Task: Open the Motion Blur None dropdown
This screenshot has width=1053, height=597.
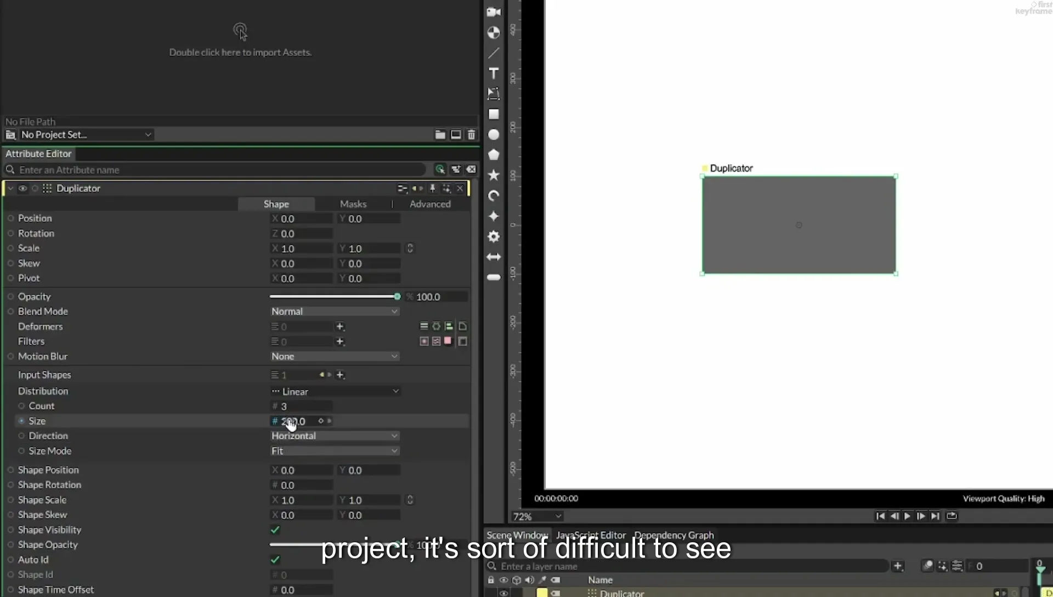Action: click(335, 356)
